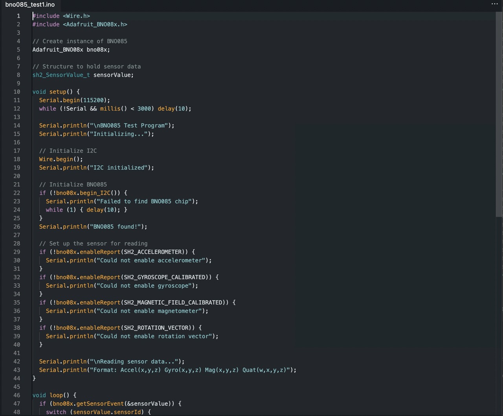Click 'SH2_ACCELEROMETER' constant

(x=153, y=252)
